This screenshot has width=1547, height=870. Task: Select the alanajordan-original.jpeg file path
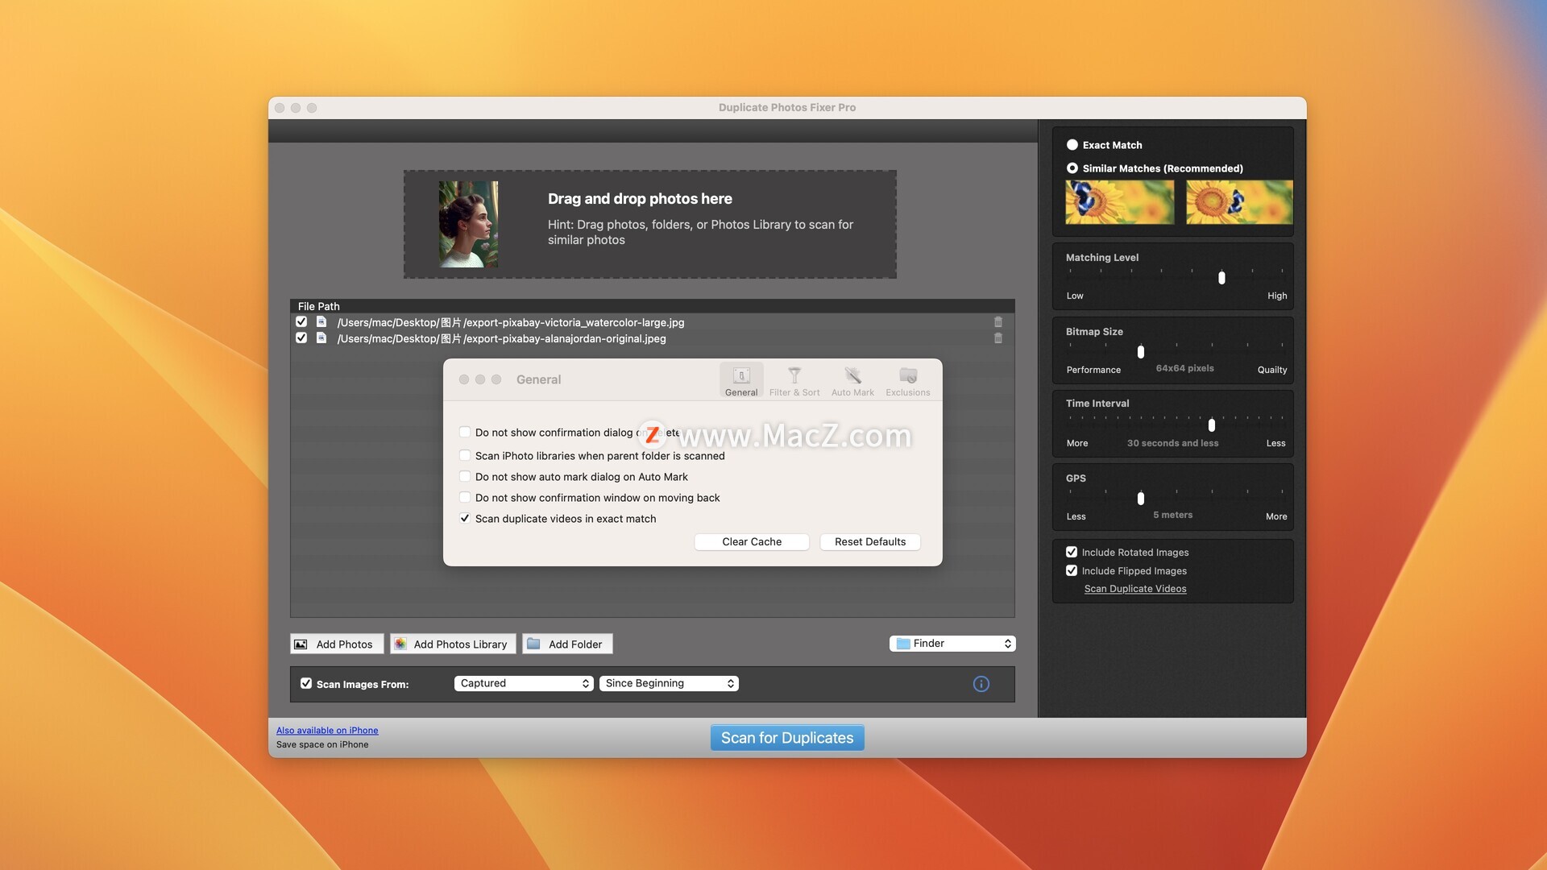pos(501,338)
